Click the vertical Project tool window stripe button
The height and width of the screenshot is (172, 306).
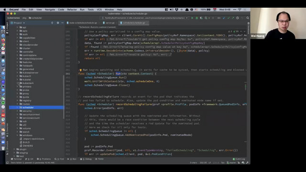pyautogui.click(x=7, y=28)
